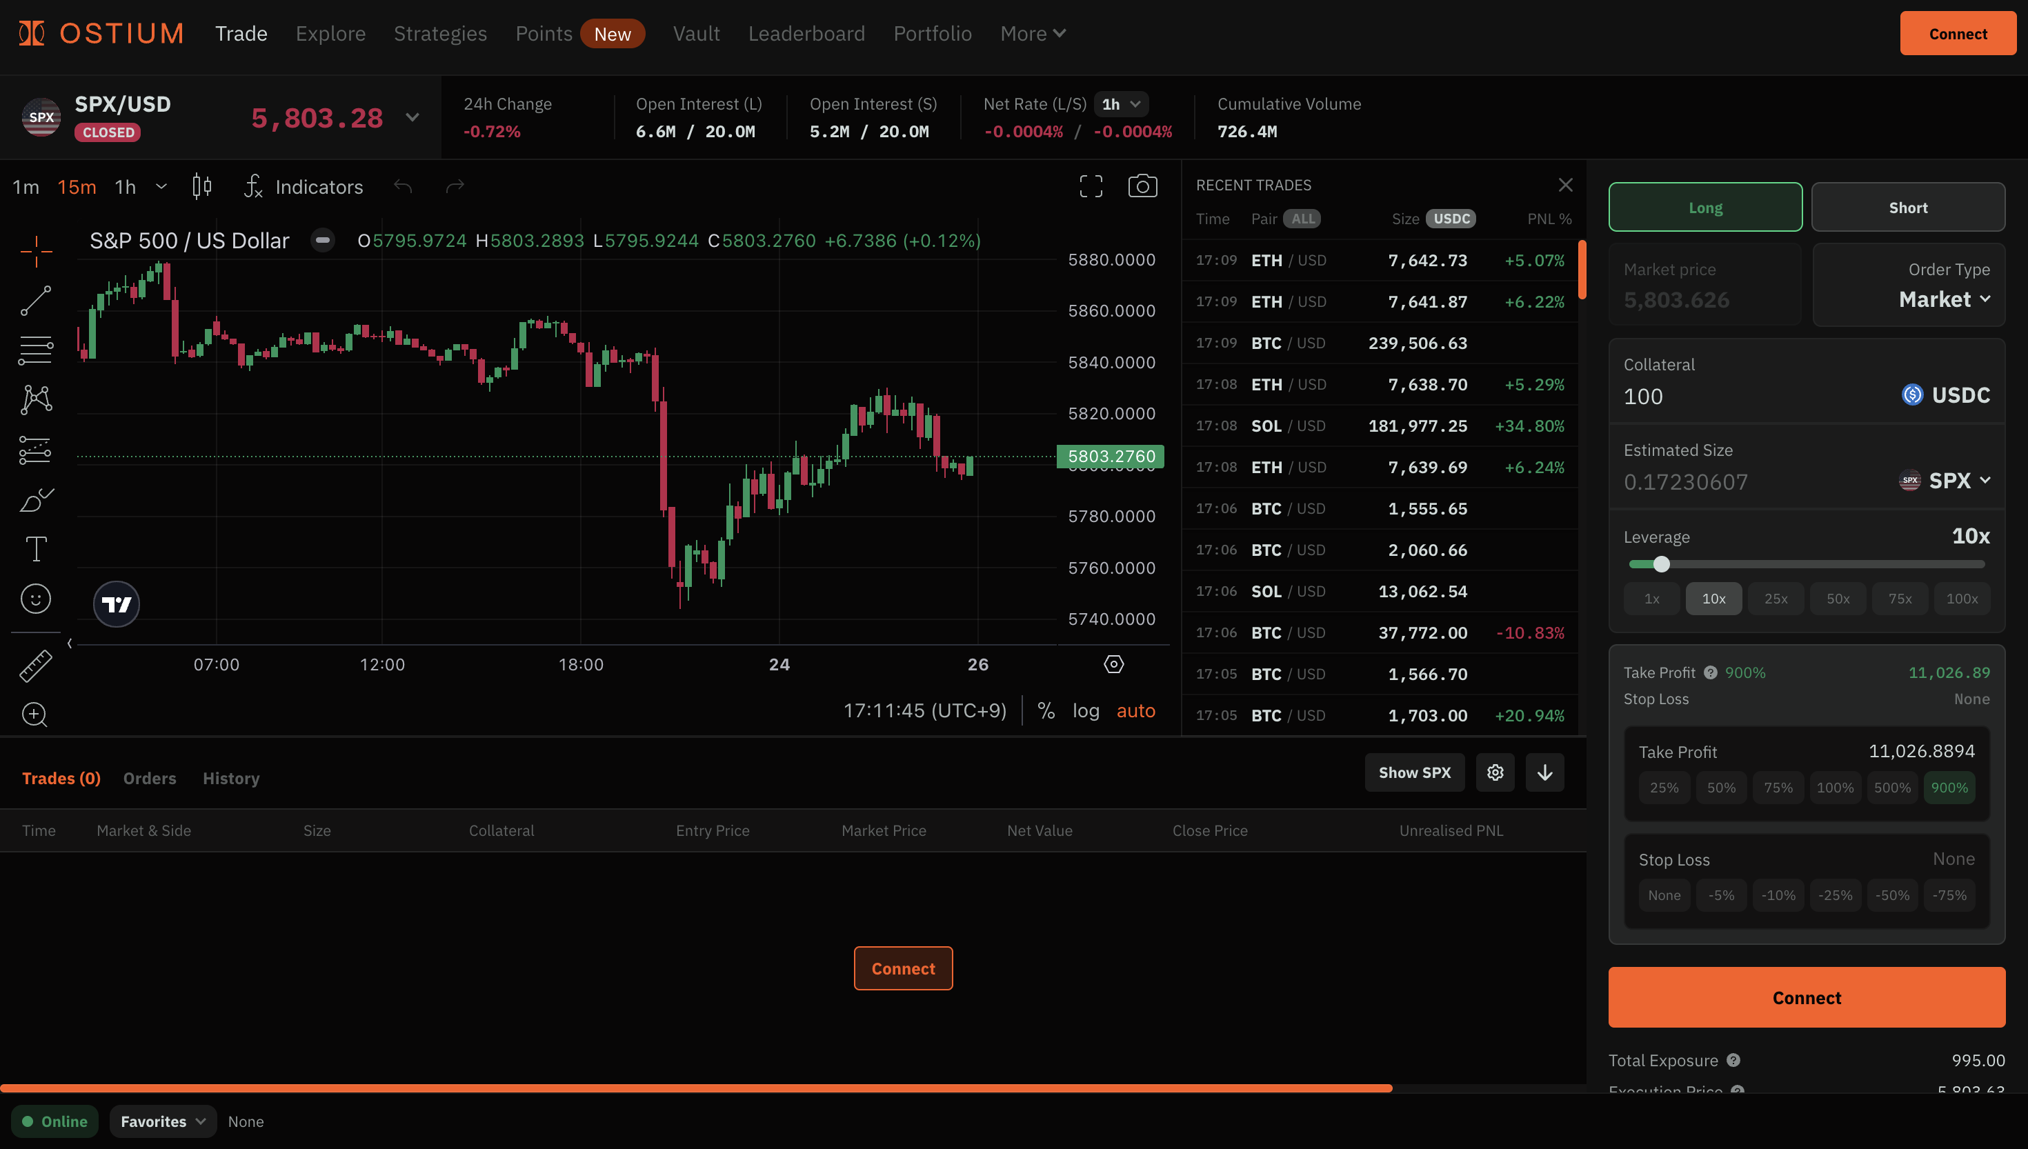Open the Strategies page
The width and height of the screenshot is (2028, 1149).
click(440, 33)
